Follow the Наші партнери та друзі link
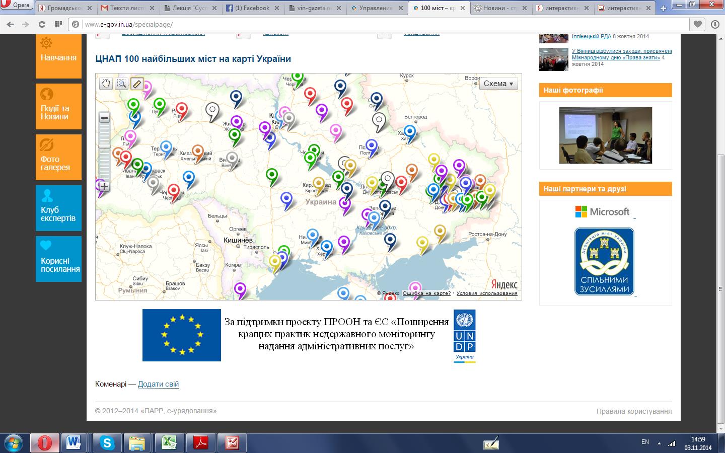Viewport: 725px width, 453px height. click(585, 189)
